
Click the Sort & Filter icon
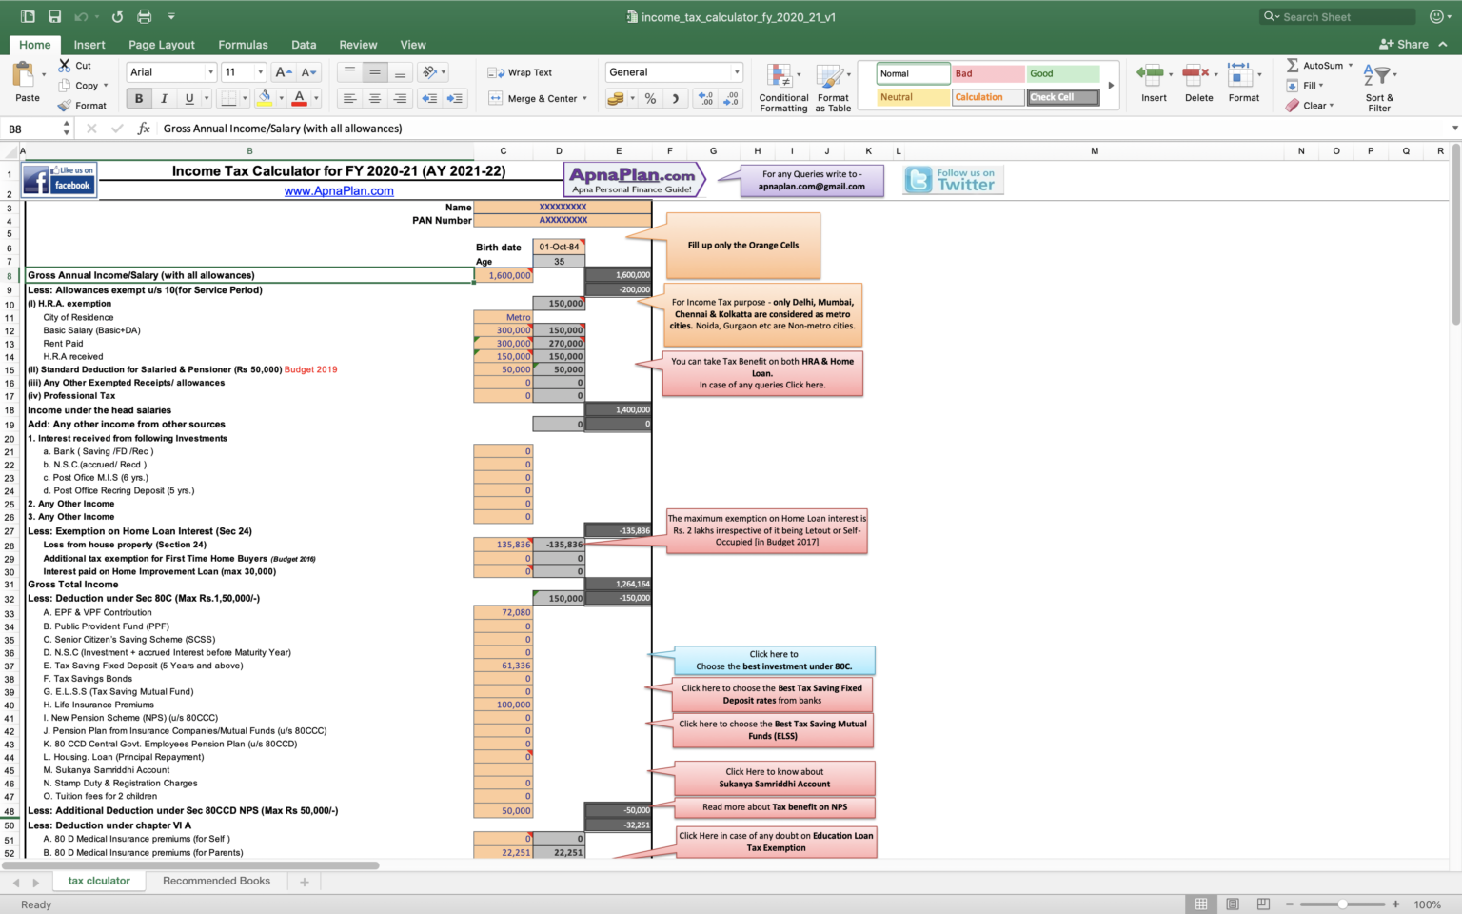1379,88
